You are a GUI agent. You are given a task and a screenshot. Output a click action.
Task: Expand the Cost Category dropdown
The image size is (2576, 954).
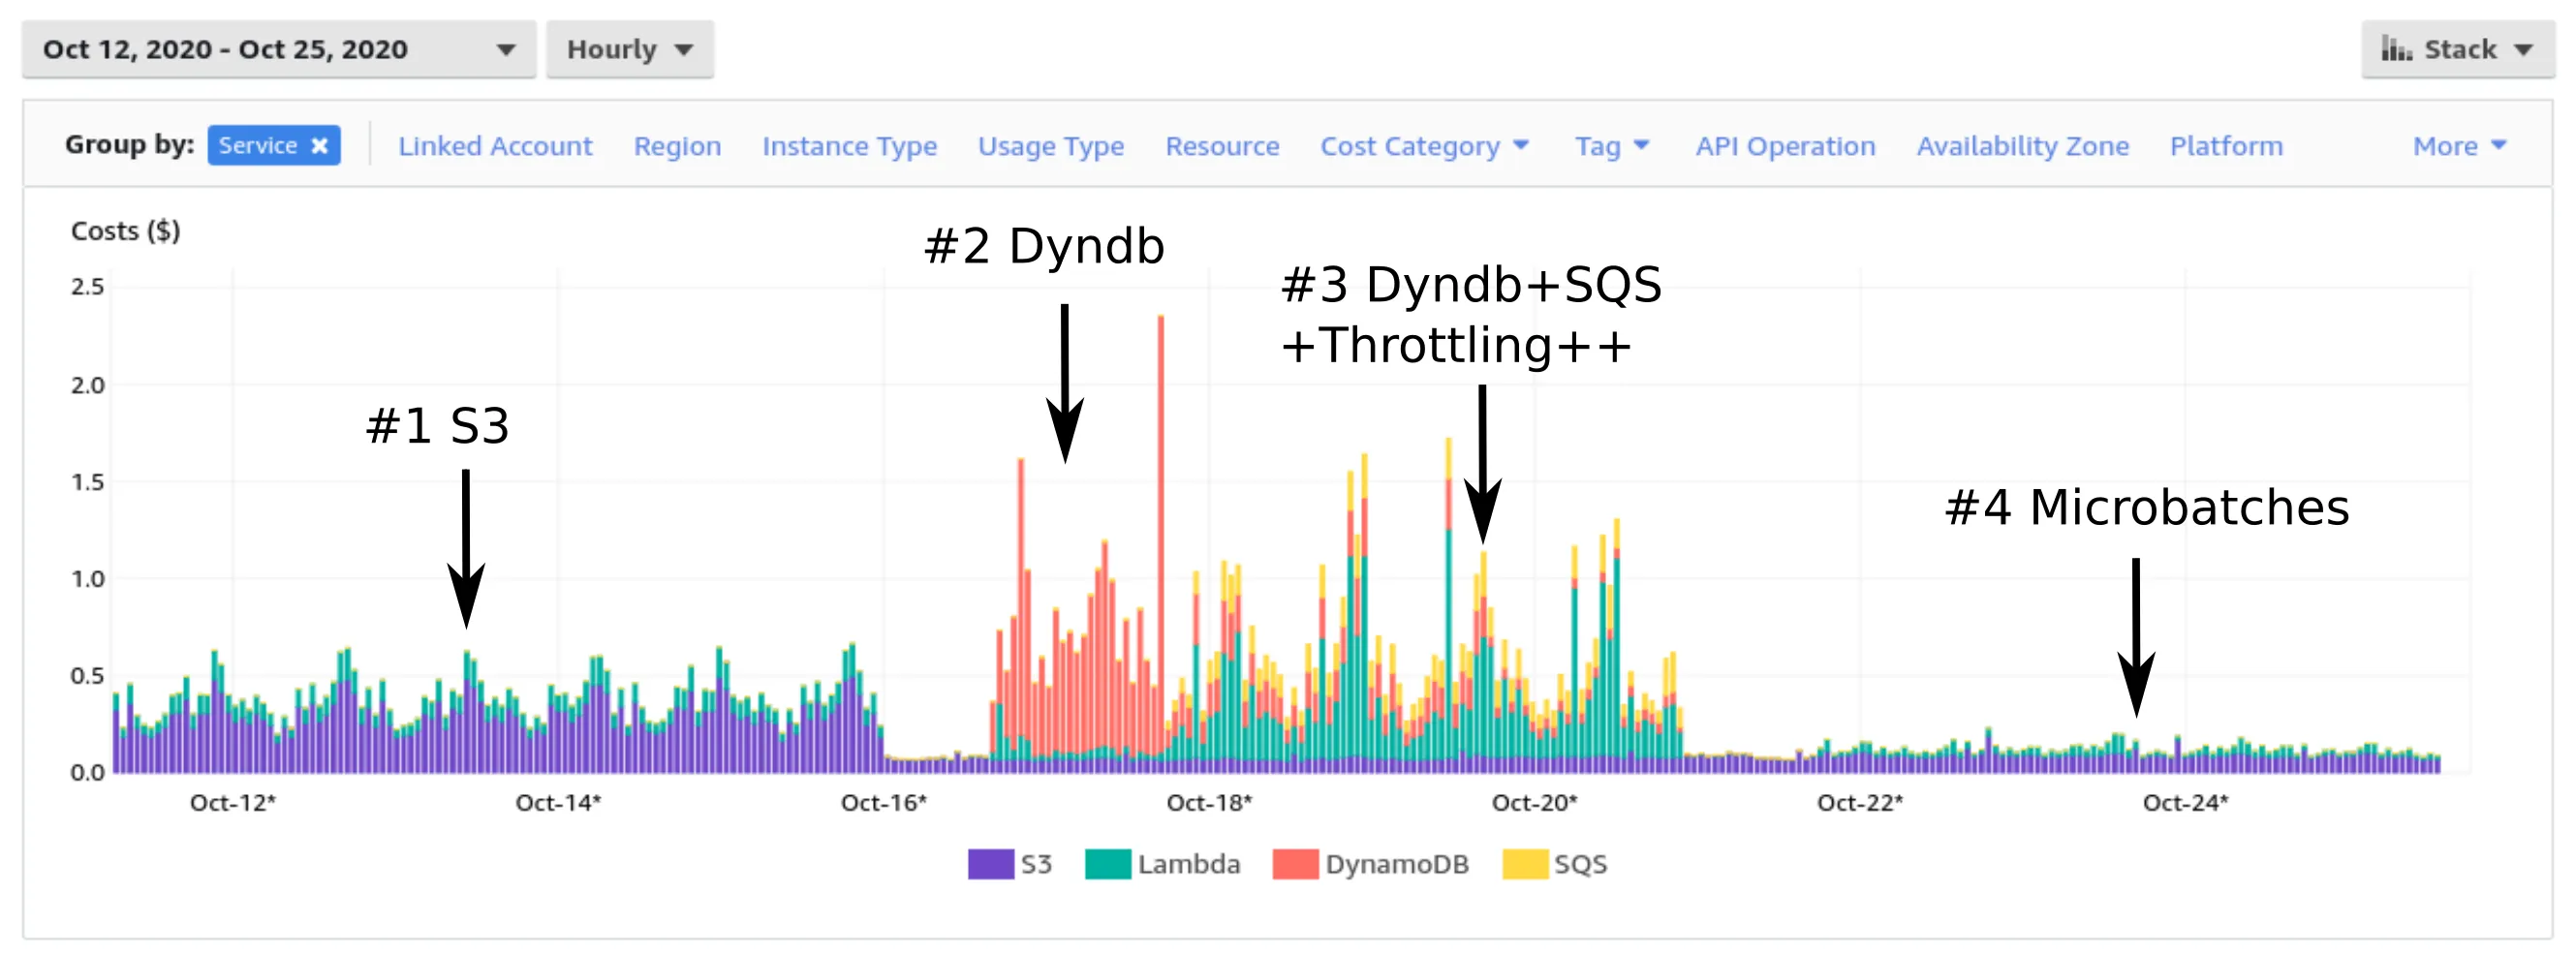click(x=1424, y=146)
